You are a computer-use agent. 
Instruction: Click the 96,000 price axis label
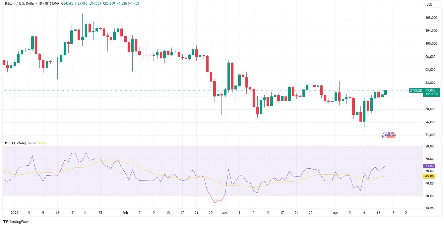[x=430, y=57]
